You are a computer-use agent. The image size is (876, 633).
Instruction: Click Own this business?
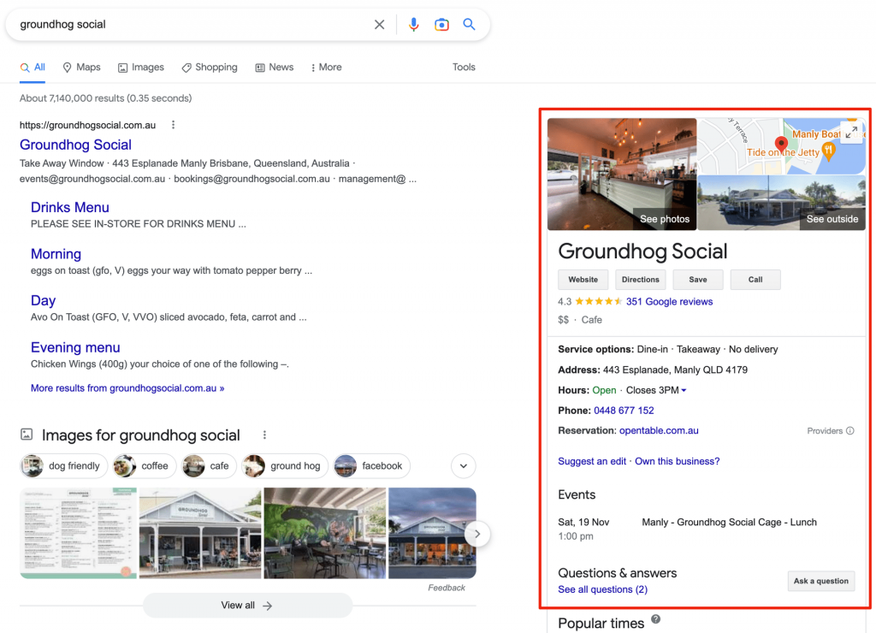[x=678, y=461]
